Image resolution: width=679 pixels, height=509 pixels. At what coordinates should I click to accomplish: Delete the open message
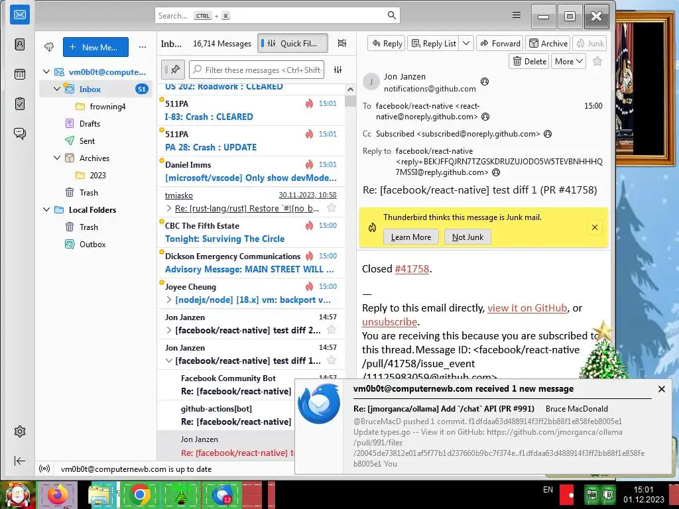[529, 62]
